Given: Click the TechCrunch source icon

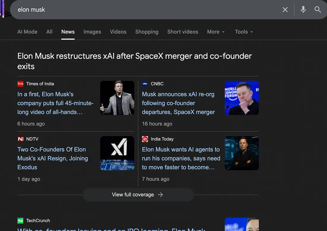Looking at the screenshot, I should [20, 221].
